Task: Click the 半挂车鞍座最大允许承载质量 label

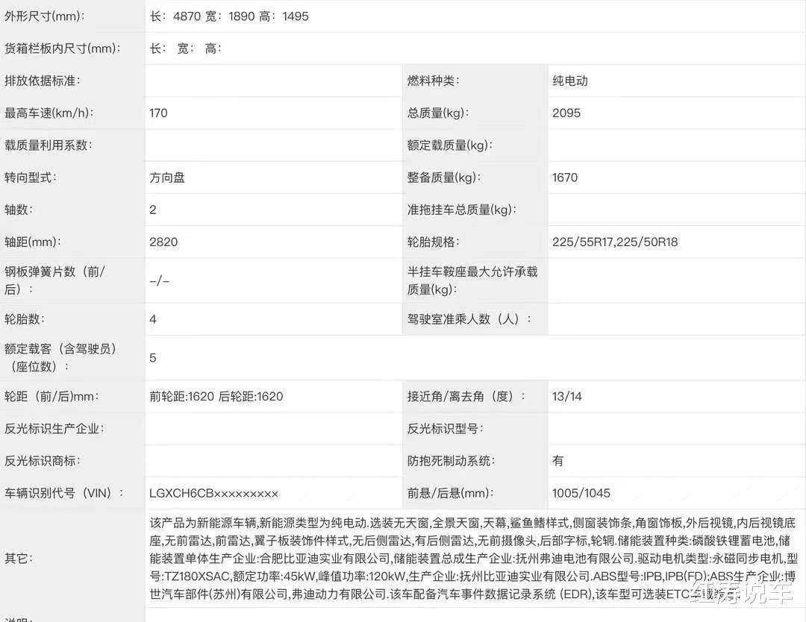Action: click(472, 280)
